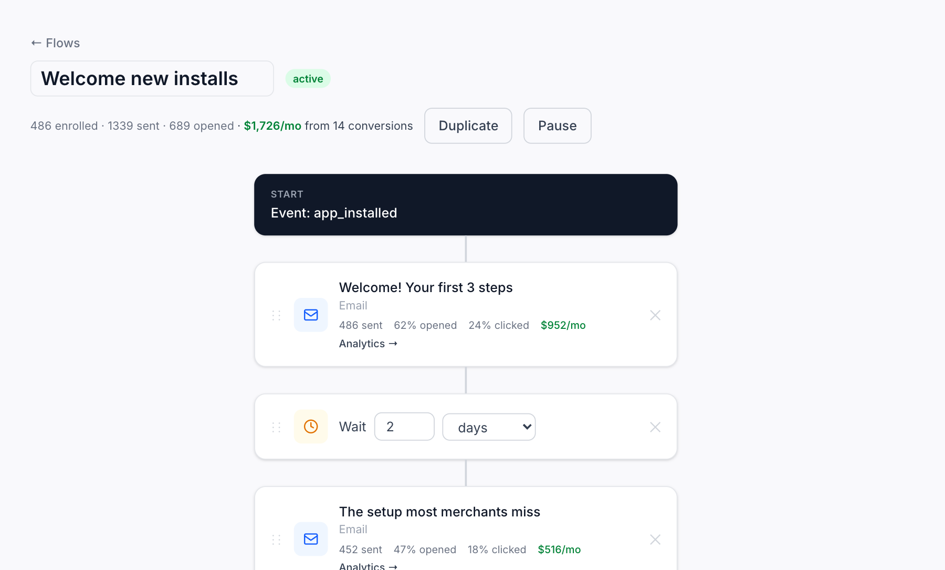The height and width of the screenshot is (570, 945).
Task: Focus the Wait duration number field
Action: [404, 427]
